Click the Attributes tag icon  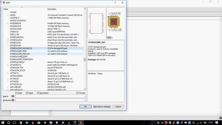[x=13, y=100]
